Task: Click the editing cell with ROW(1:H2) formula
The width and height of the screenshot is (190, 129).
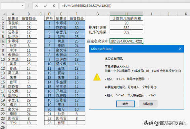Action: 126,41
